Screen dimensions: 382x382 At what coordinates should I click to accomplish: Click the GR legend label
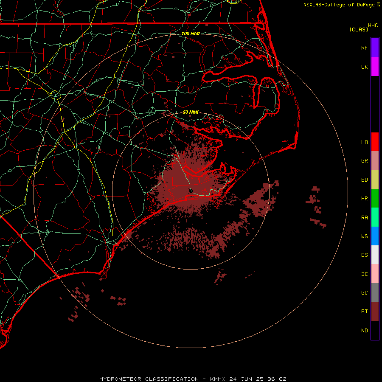tap(364, 161)
